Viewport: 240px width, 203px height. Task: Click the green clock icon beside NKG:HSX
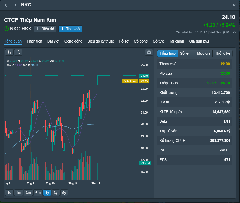(7, 29)
